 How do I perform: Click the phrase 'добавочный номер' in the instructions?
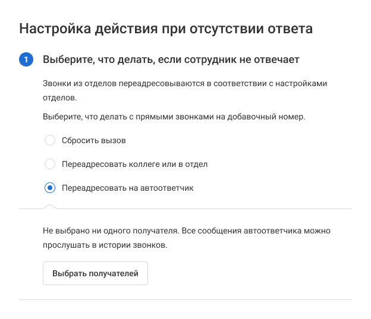[x=266, y=116]
